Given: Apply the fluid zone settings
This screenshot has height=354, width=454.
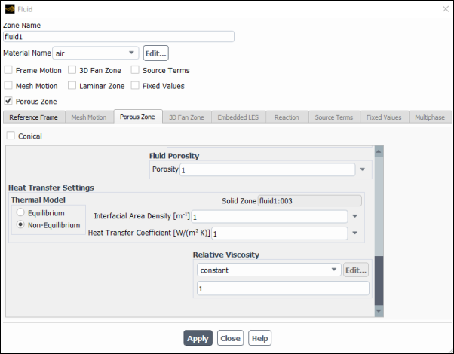Looking at the screenshot, I should [x=198, y=338].
